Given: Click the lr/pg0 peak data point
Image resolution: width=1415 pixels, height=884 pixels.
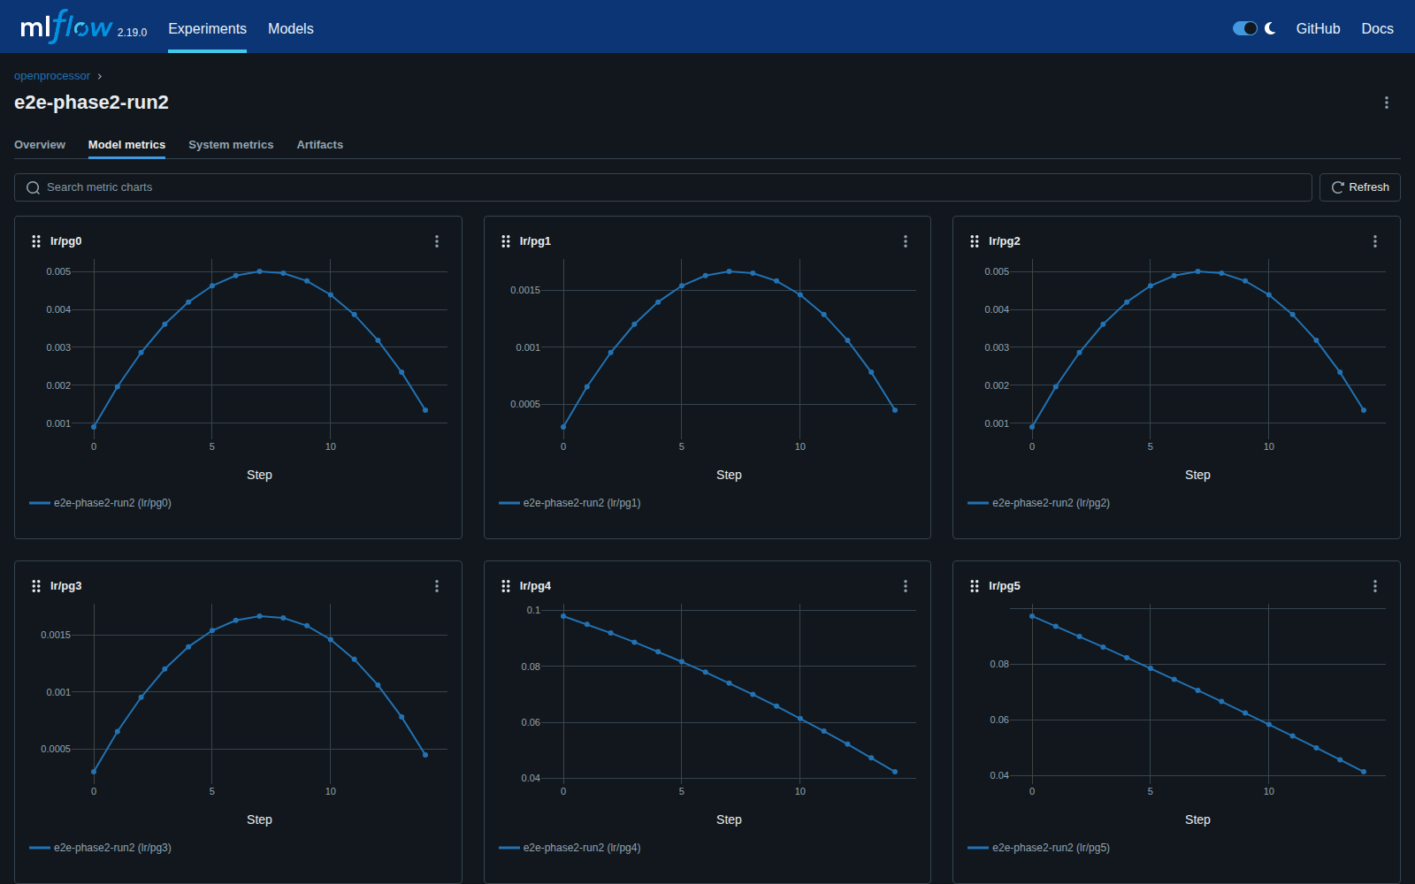Looking at the screenshot, I should click(x=259, y=271).
